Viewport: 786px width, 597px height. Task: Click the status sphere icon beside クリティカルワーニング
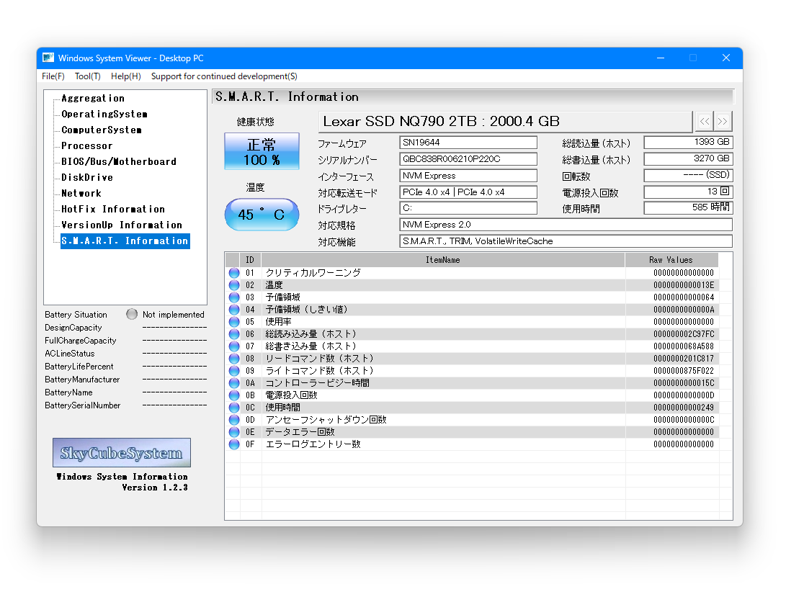pyautogui.click(x=233, y=272)
